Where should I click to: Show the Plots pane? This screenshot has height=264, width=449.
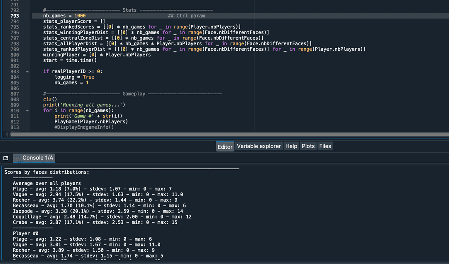(x=308, y=146)
